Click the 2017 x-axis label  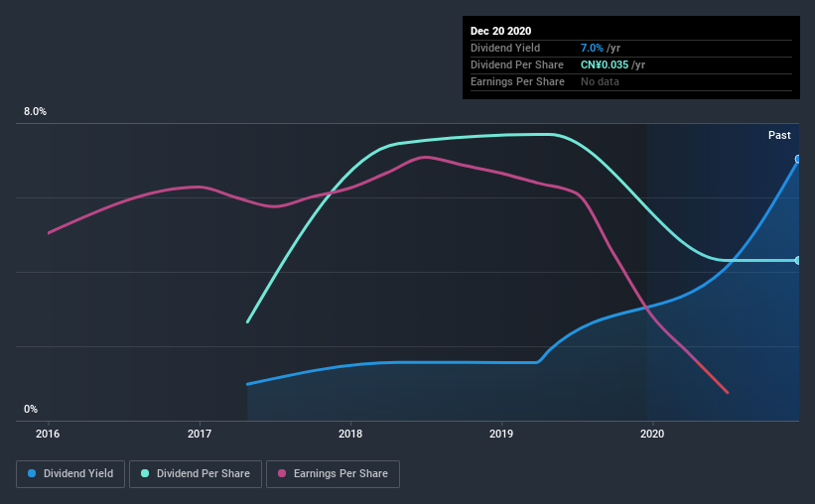point(200,434)
